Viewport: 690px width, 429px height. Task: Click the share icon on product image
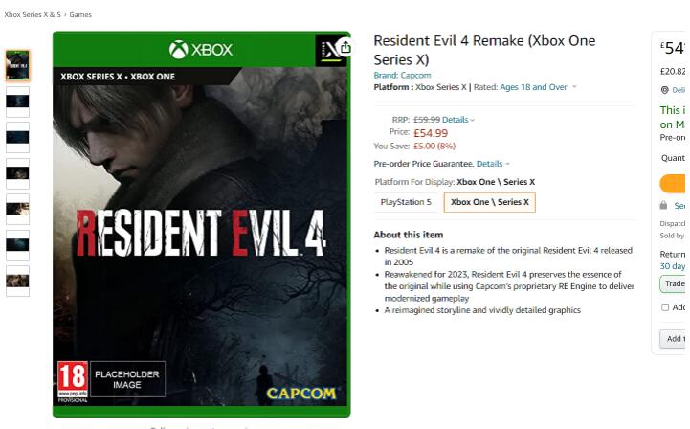[x=345, y=47]
